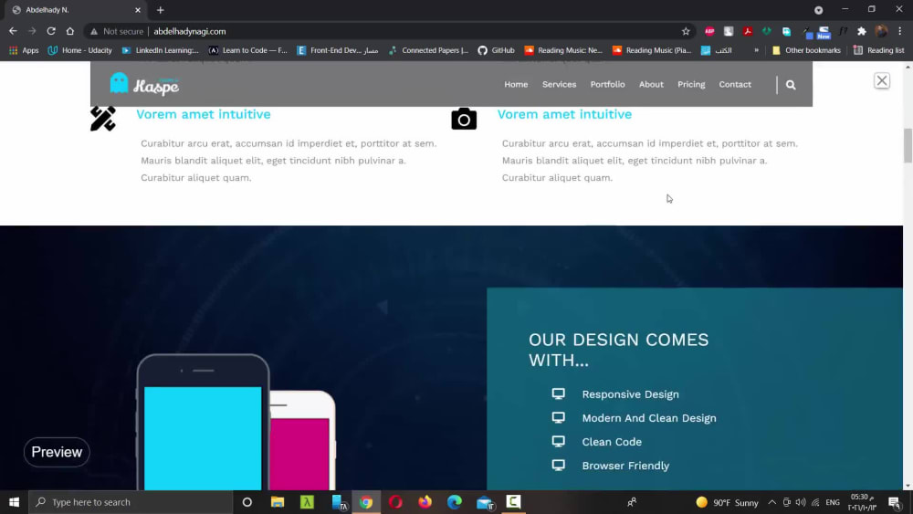The height and width of the screenshot is (514, 913).
Task: Click the magenta phone mockup image
Action: [301, 441]
